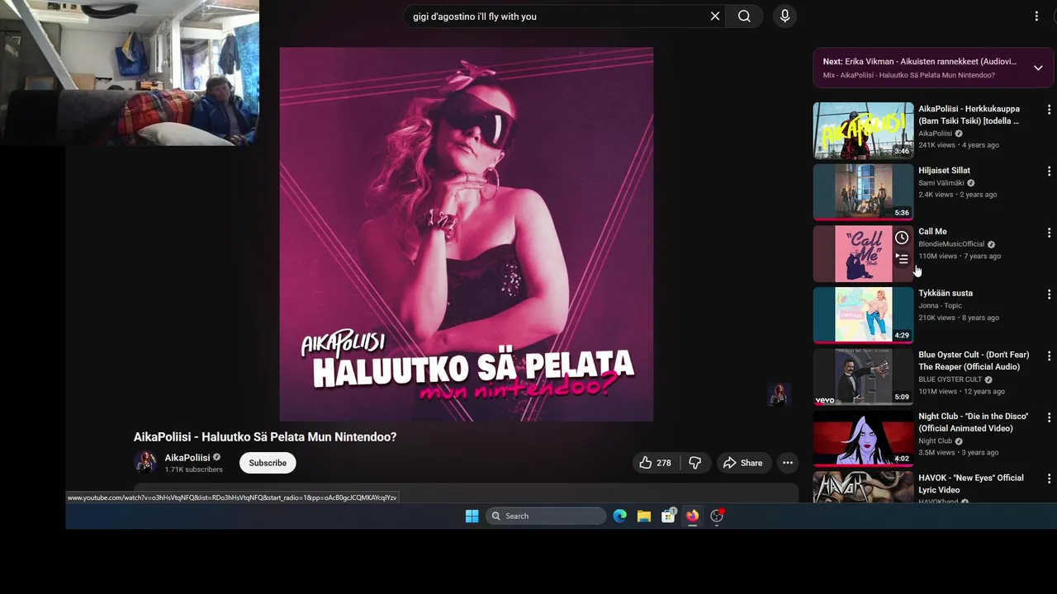
Task: Open File Explorer from taskbar
Action: click(x=644, y=516)
